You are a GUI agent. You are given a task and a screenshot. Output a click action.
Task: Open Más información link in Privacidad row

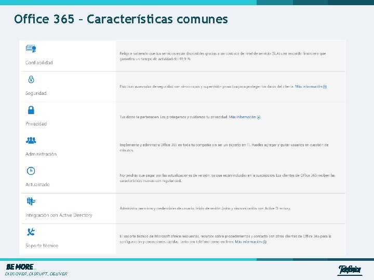coord(243,117)
